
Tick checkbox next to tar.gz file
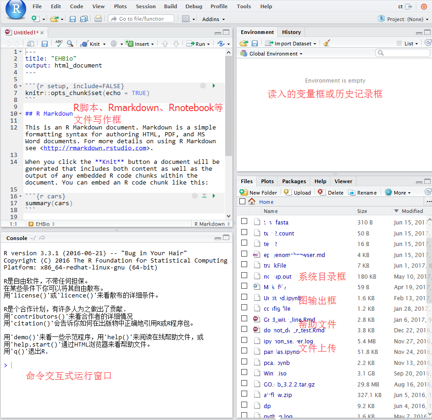tap(244, 383)
